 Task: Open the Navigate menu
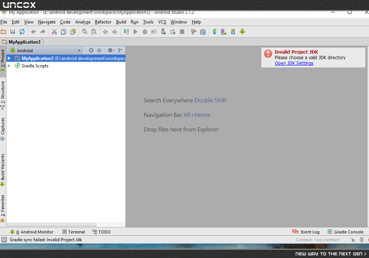[x=47, y=22]
